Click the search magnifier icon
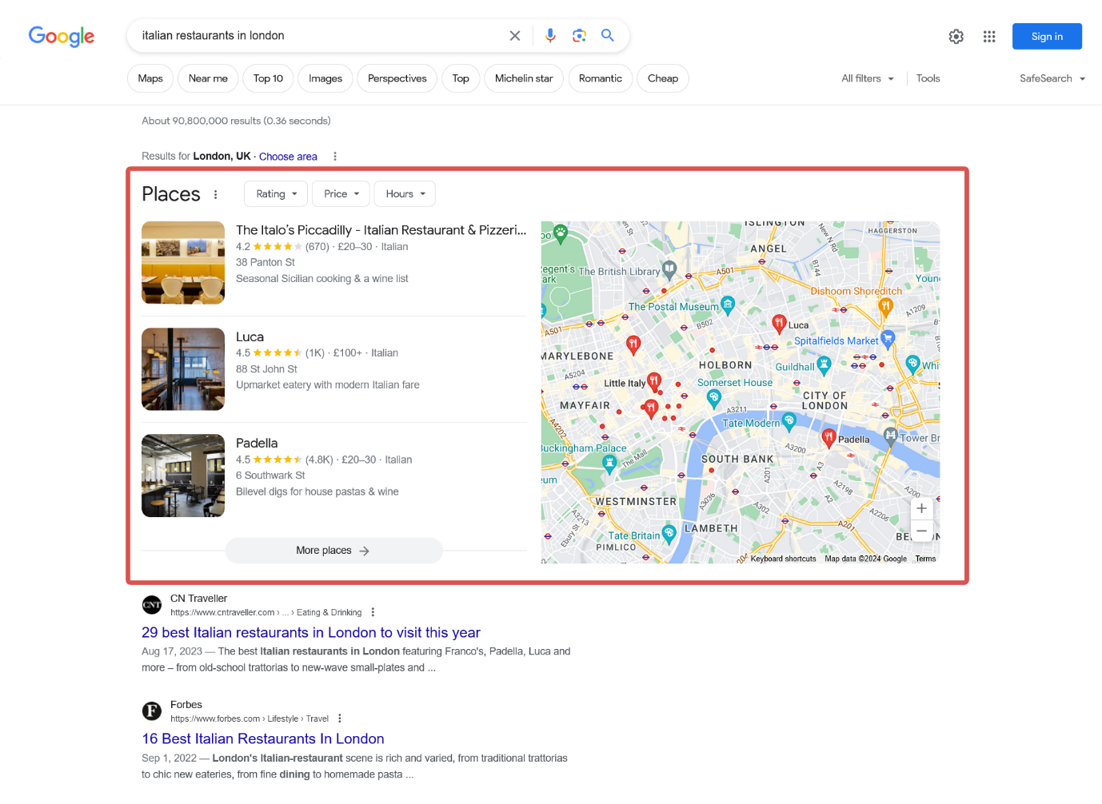 607,35
